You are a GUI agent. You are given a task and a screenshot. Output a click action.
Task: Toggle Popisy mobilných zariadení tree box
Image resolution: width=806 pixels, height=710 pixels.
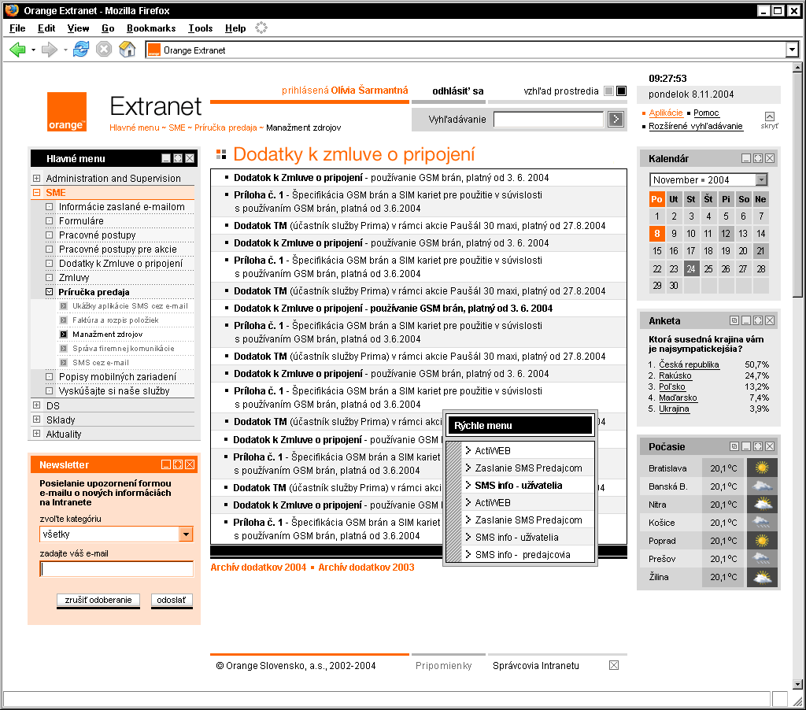(x=50, y=376)
